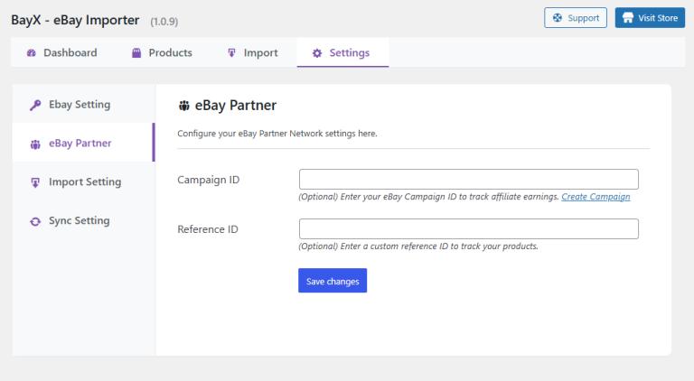The height and width of the screenshot is (381, 694).
Task: Click 'Configure your eBay Partner Network settings here.' text
Action: pos(277,134)
